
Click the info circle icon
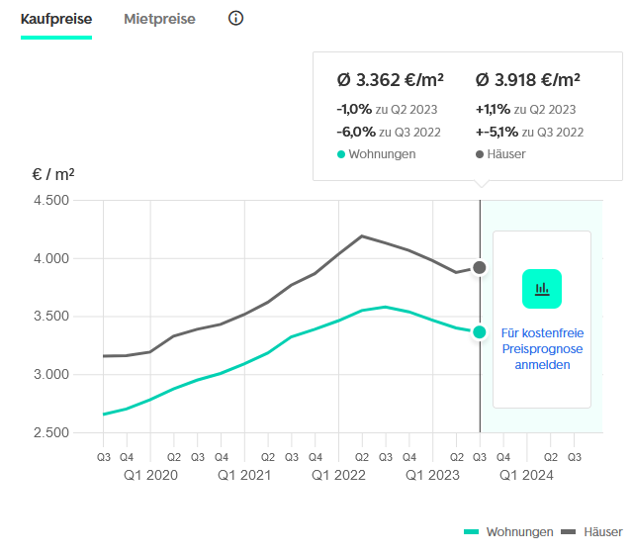[235, 19]
